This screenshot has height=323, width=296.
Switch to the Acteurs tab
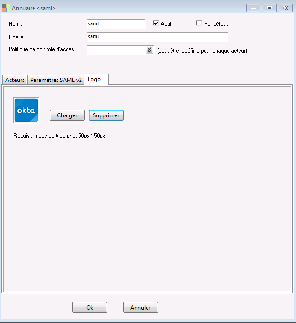(x=15, y=80)
